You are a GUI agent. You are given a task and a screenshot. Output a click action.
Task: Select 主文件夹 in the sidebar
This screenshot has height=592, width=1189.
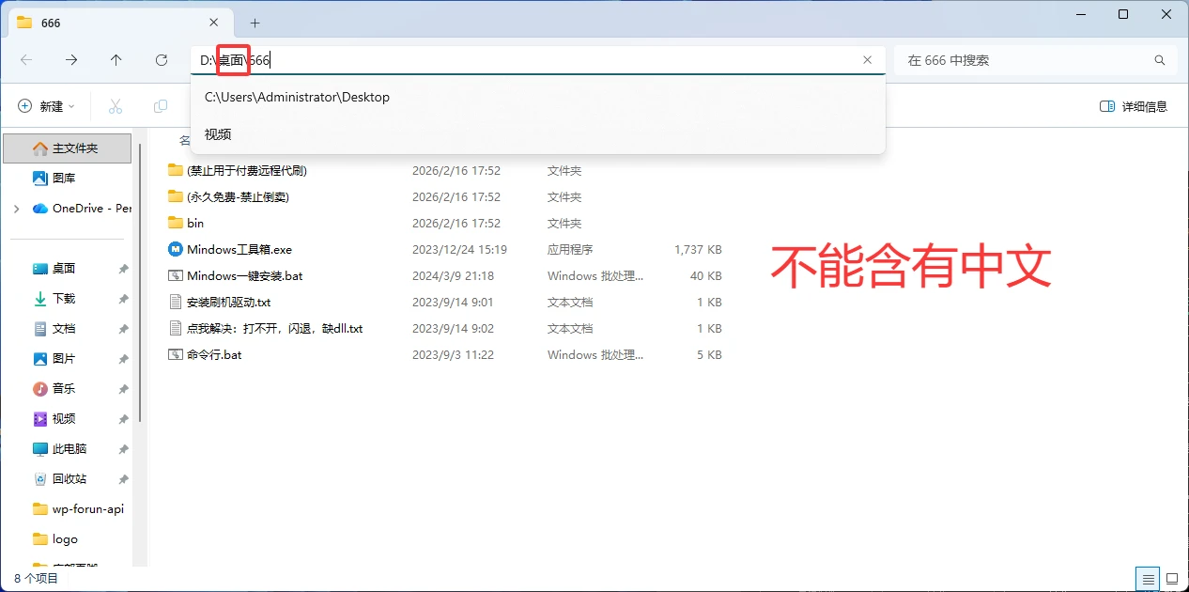pos(73,148)
